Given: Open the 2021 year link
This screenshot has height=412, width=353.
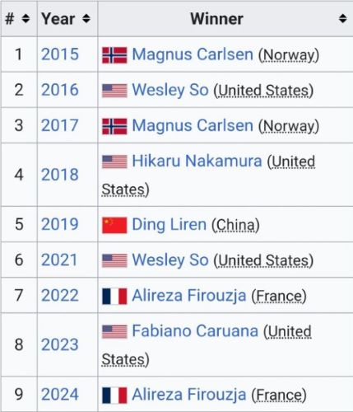Looking at the screenshot, I should [59, 260].
